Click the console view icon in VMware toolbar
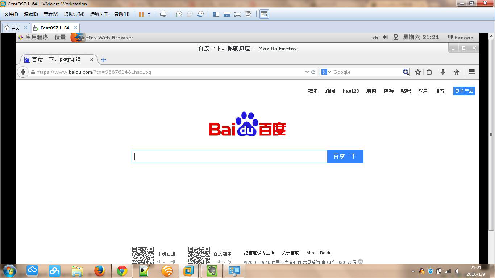Image resolution: width=495 pixels, height=278 pixels. (x=264, y=14)
